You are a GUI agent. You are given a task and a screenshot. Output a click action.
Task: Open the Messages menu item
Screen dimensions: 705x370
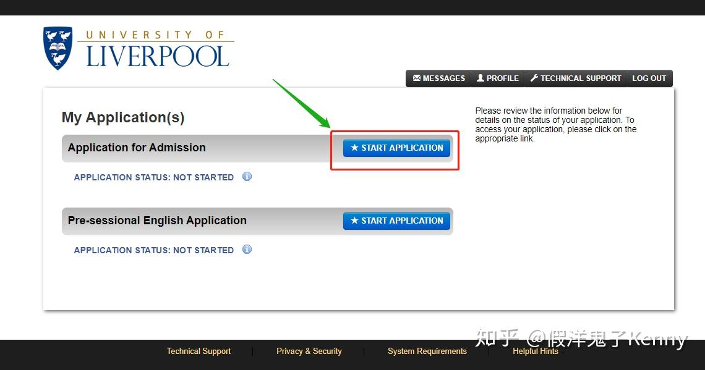point(438,78)
